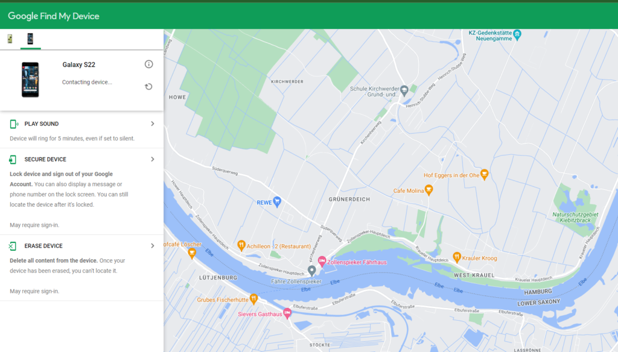Click the Zollenspieker Fährhaus hotel pin
The height and width of the screenshot is (352, 618).
click(322, 261)
